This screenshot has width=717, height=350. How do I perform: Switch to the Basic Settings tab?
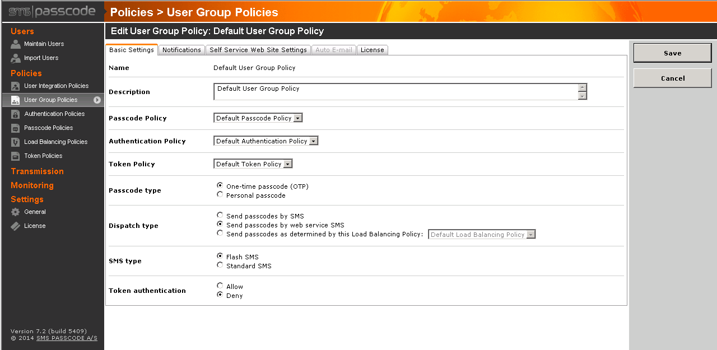[x=132, y=50]
